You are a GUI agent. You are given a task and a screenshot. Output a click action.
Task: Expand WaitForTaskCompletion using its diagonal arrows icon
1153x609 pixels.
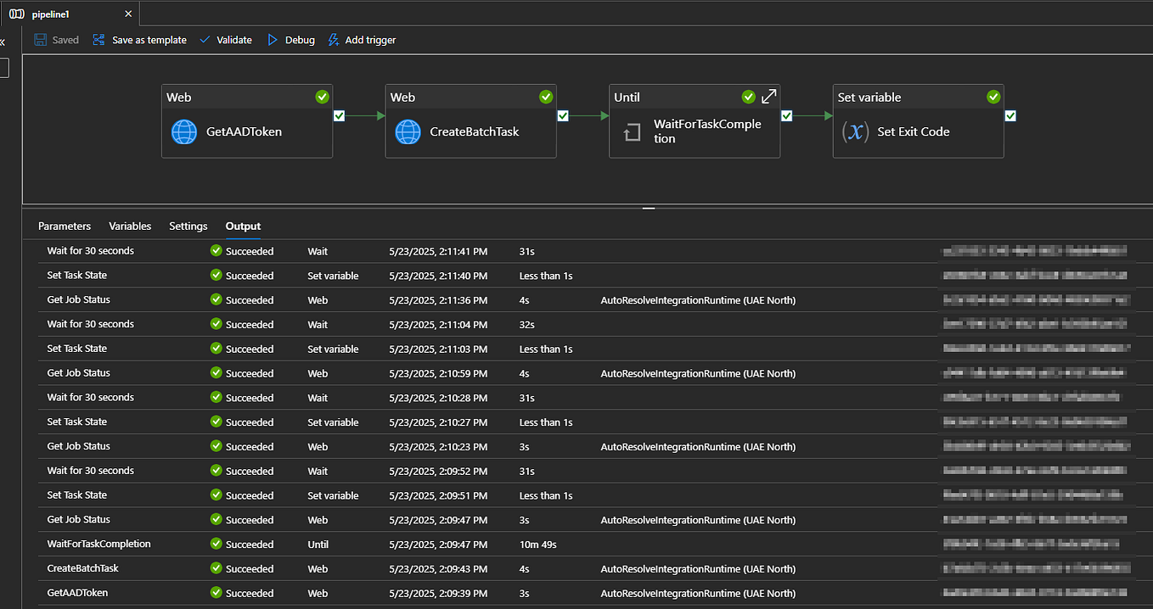coord(768,97)
